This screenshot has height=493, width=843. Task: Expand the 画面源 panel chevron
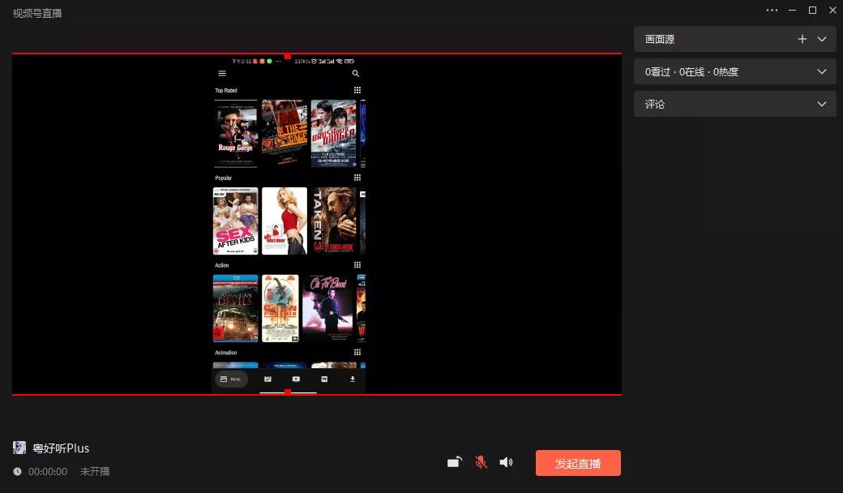[822, 39]
